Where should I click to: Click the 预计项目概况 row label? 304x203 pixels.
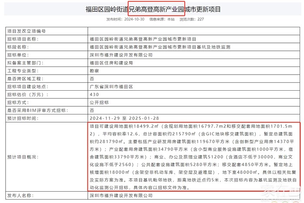[x=25, y=157]
